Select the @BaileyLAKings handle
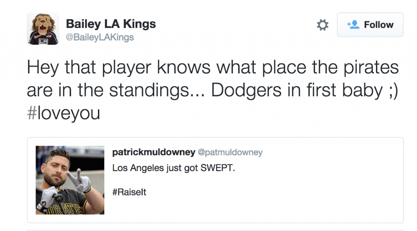The height and width of the screenshot is (231, 417). pos(100,37)
